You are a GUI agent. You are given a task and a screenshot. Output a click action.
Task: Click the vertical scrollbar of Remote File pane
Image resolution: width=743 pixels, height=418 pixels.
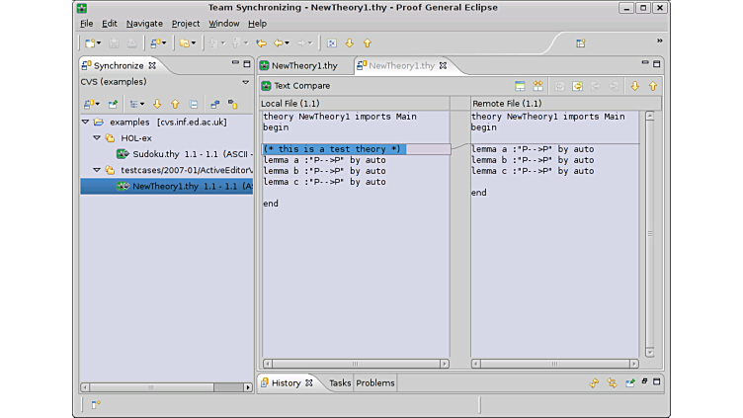coord(649,234)
